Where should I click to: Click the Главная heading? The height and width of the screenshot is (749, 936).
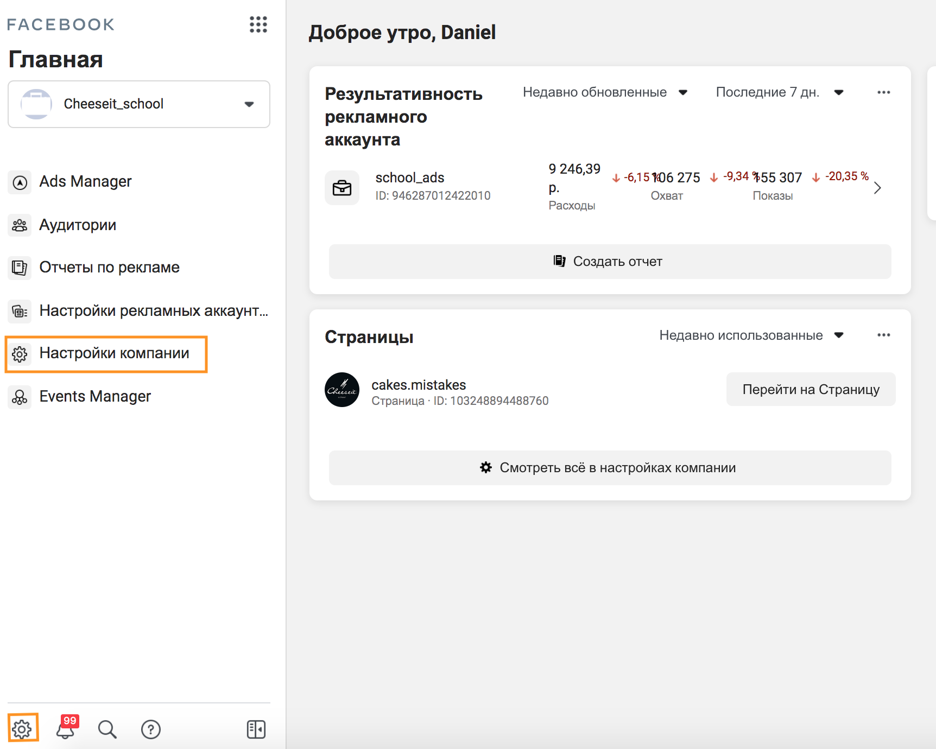pyautogui.click(x=56, y=59)
